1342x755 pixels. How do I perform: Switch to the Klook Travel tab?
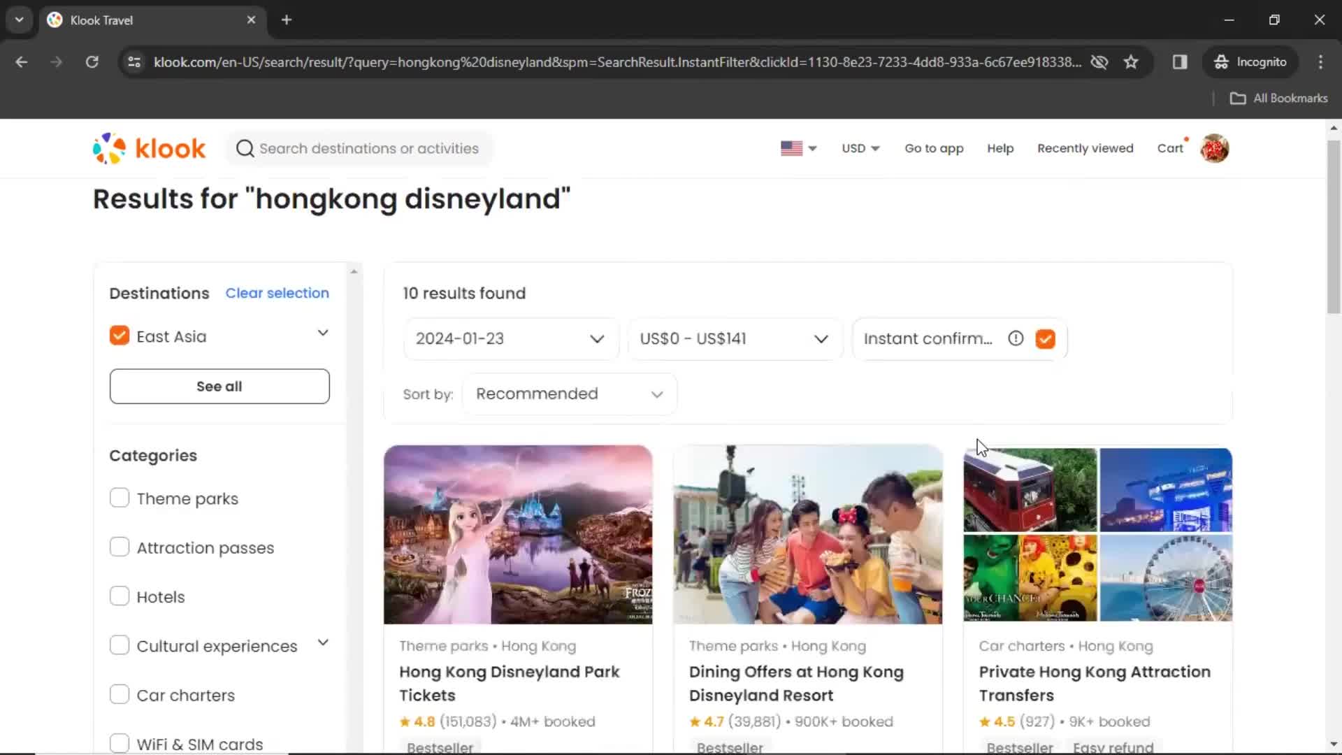pos(152,20)
